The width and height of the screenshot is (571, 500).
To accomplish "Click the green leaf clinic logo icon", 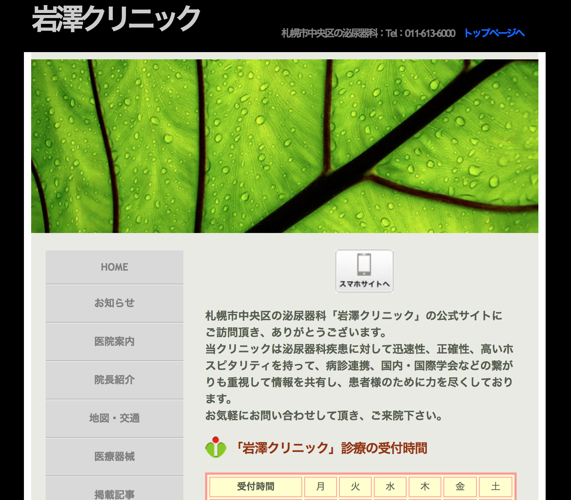I will point(216,447).
